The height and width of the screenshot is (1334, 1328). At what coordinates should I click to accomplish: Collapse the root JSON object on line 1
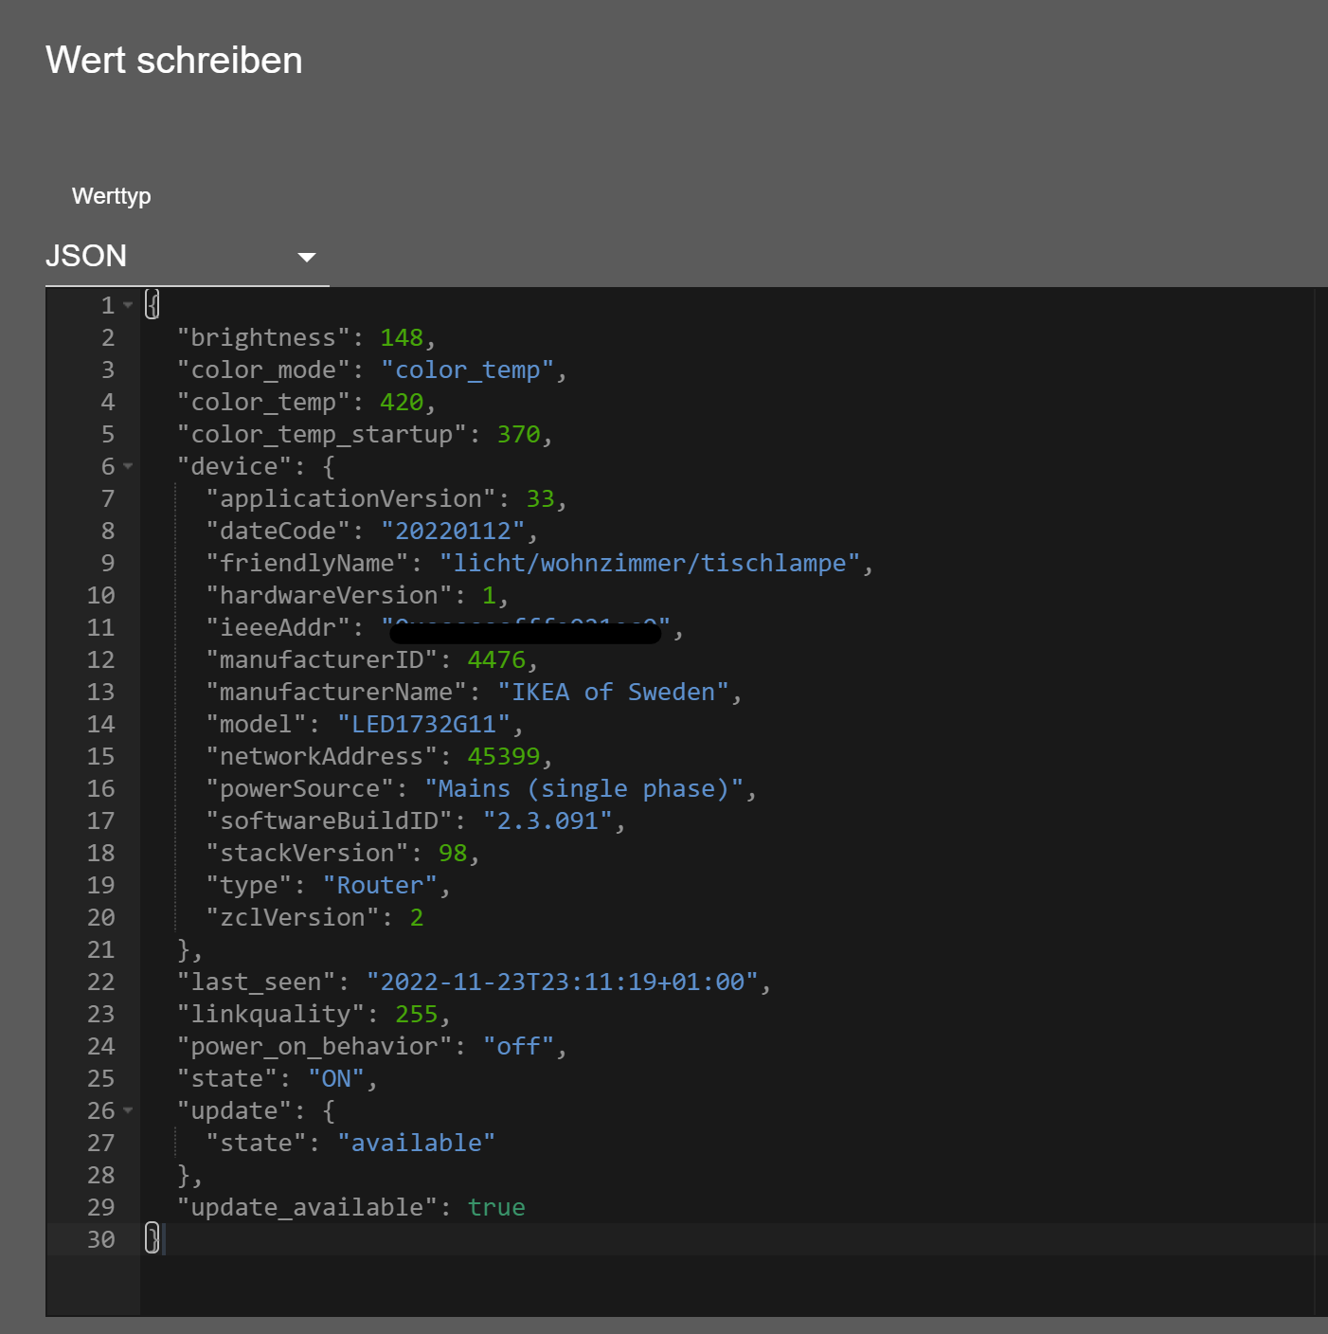pyautogui.click(x=128, y=305)
